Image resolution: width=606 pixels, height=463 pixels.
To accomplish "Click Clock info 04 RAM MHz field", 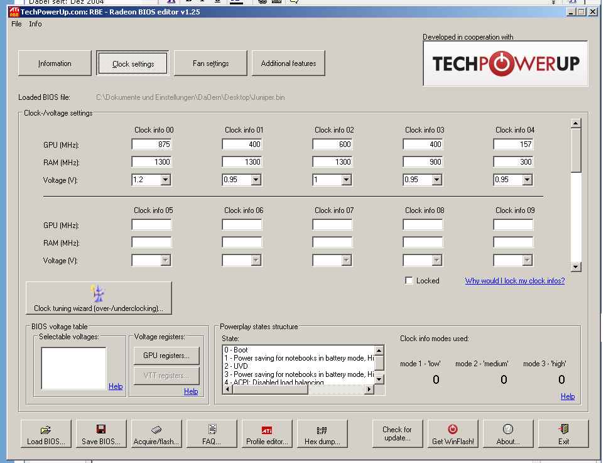I will pyautogui.click(x=513, y=162).
